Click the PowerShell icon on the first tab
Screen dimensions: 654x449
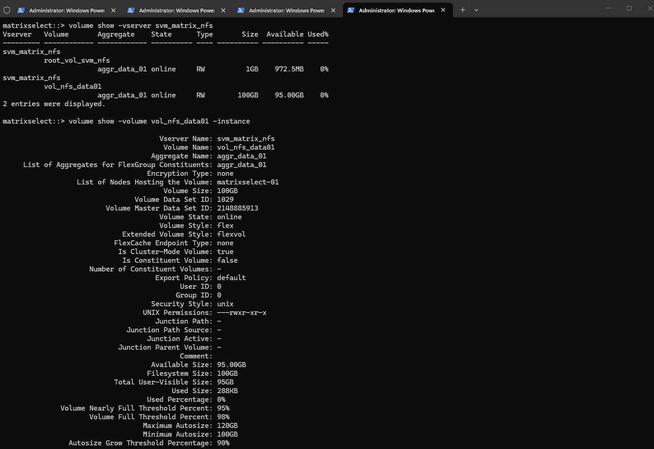(x=21, y=10)
